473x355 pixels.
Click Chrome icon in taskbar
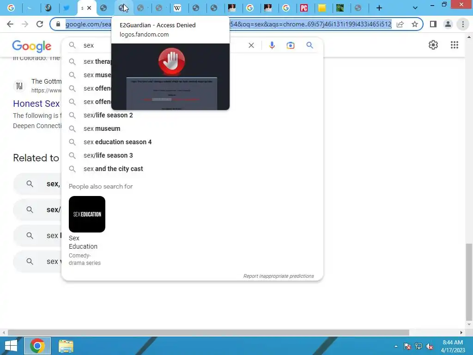[37, 346]
